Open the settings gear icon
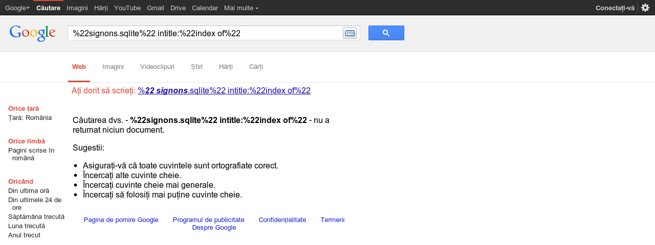The image size is (655, 245). click(x=645, y=8)
